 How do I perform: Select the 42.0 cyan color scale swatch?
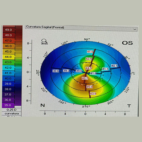pyautogui.click(x=8, y=68)
